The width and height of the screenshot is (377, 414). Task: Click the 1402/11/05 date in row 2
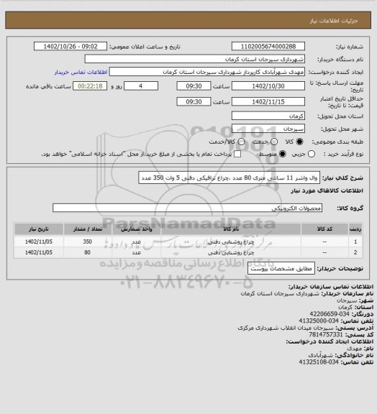[39, 252]
